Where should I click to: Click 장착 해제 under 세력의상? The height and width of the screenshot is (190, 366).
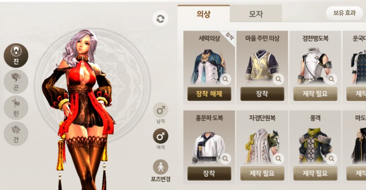pyautogui.click(x=209, y=94)
